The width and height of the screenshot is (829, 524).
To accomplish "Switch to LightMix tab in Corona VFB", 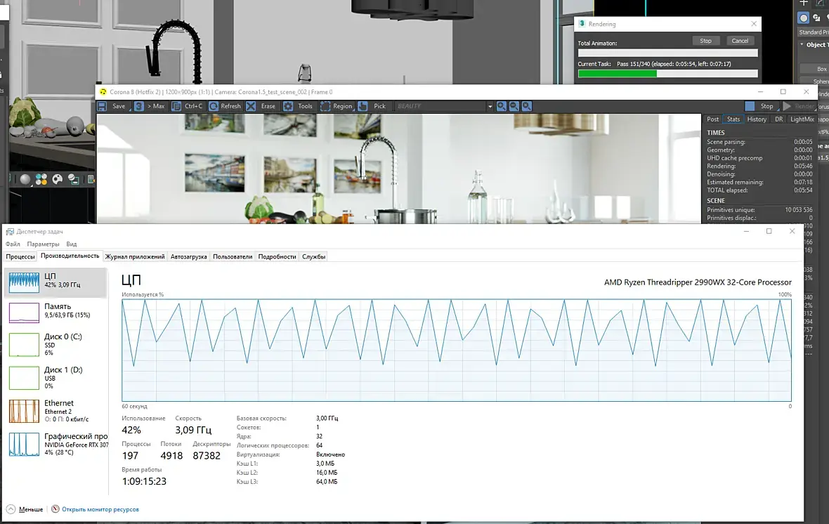I will click(x=802, y=119).
